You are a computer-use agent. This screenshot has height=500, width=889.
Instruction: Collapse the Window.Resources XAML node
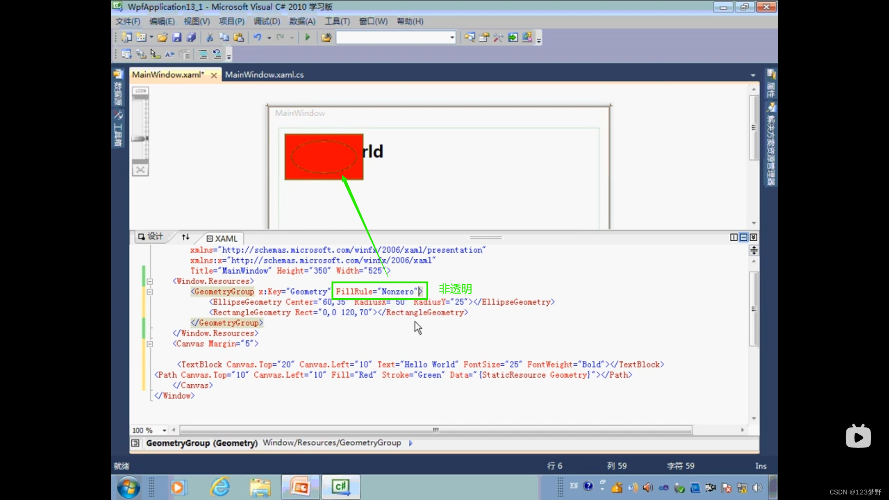[x=150, y=281]
